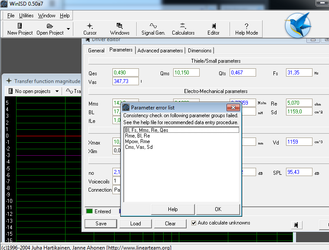Click the Open Project folder icon
329x250 pixels.
point(50,26)
